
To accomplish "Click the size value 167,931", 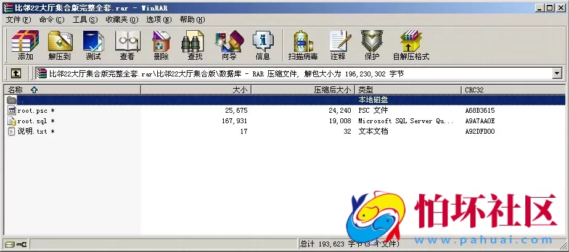I will pyautogui.click(x=234, y=121).
